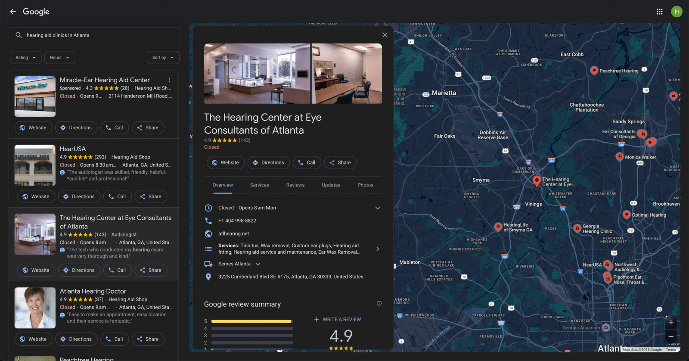The height and width of the screenshot is (361, 689).
Task: Click the clock icon beside opening hours
Action: click(x=208, y=208)
